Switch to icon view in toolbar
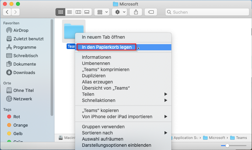This screenshot has width=252, height=150. coord(60,12)
